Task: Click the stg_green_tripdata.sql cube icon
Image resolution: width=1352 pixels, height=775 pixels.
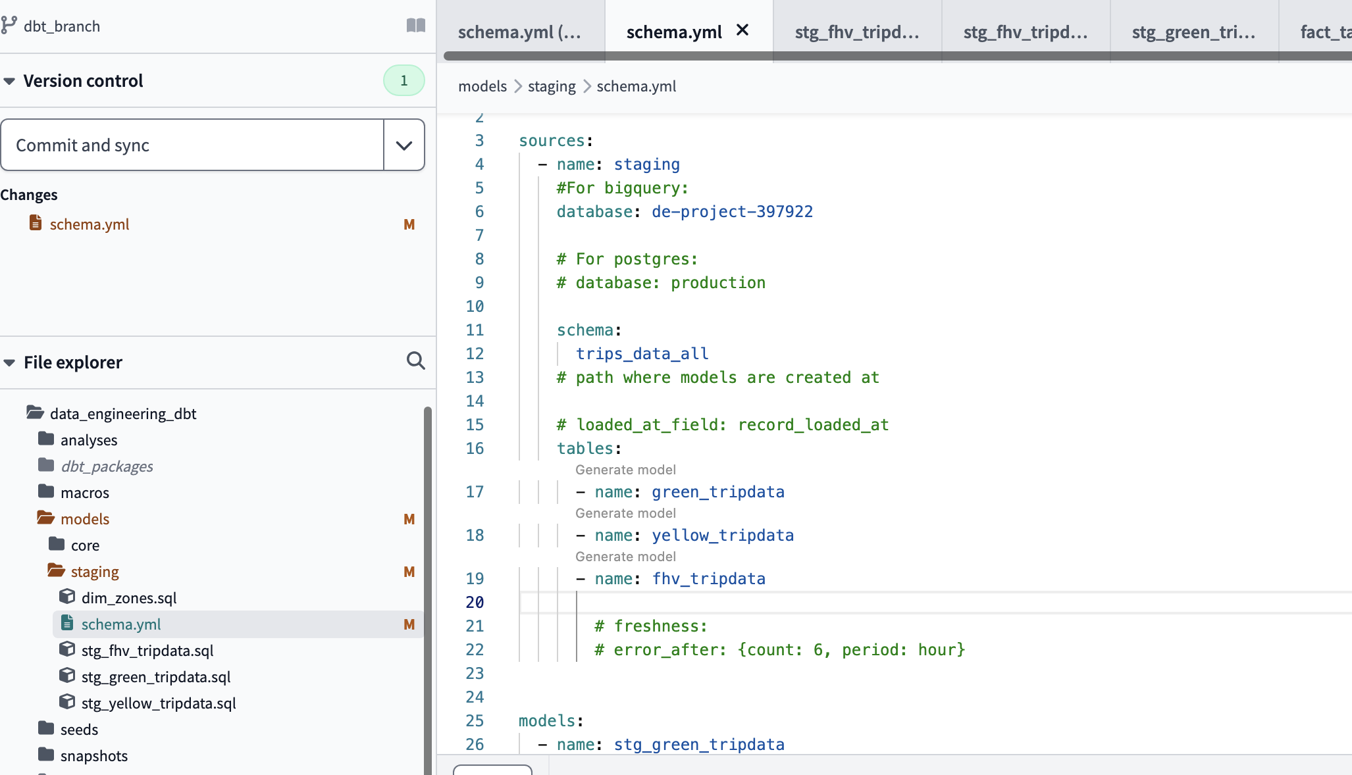Action: 67,675
